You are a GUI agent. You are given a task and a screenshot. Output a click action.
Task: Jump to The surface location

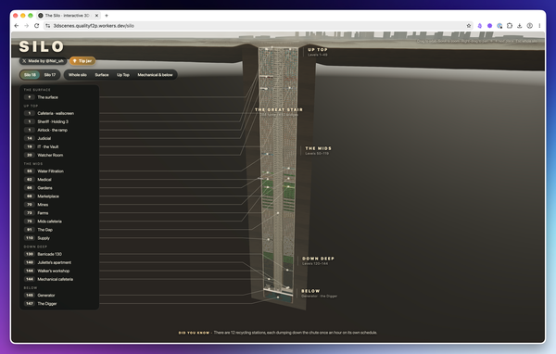[59, 97]
